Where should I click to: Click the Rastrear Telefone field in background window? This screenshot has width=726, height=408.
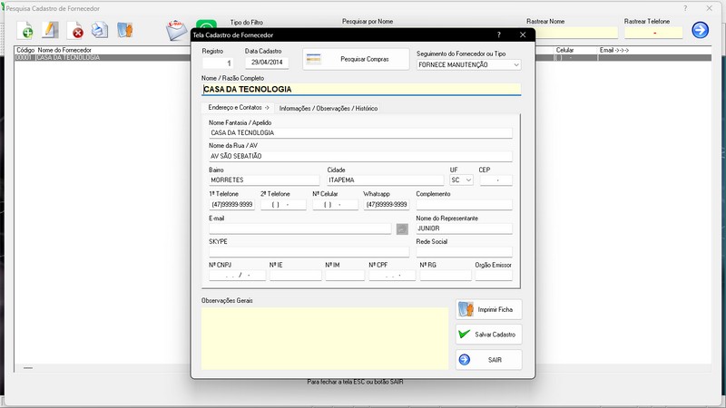click(653, 33)
